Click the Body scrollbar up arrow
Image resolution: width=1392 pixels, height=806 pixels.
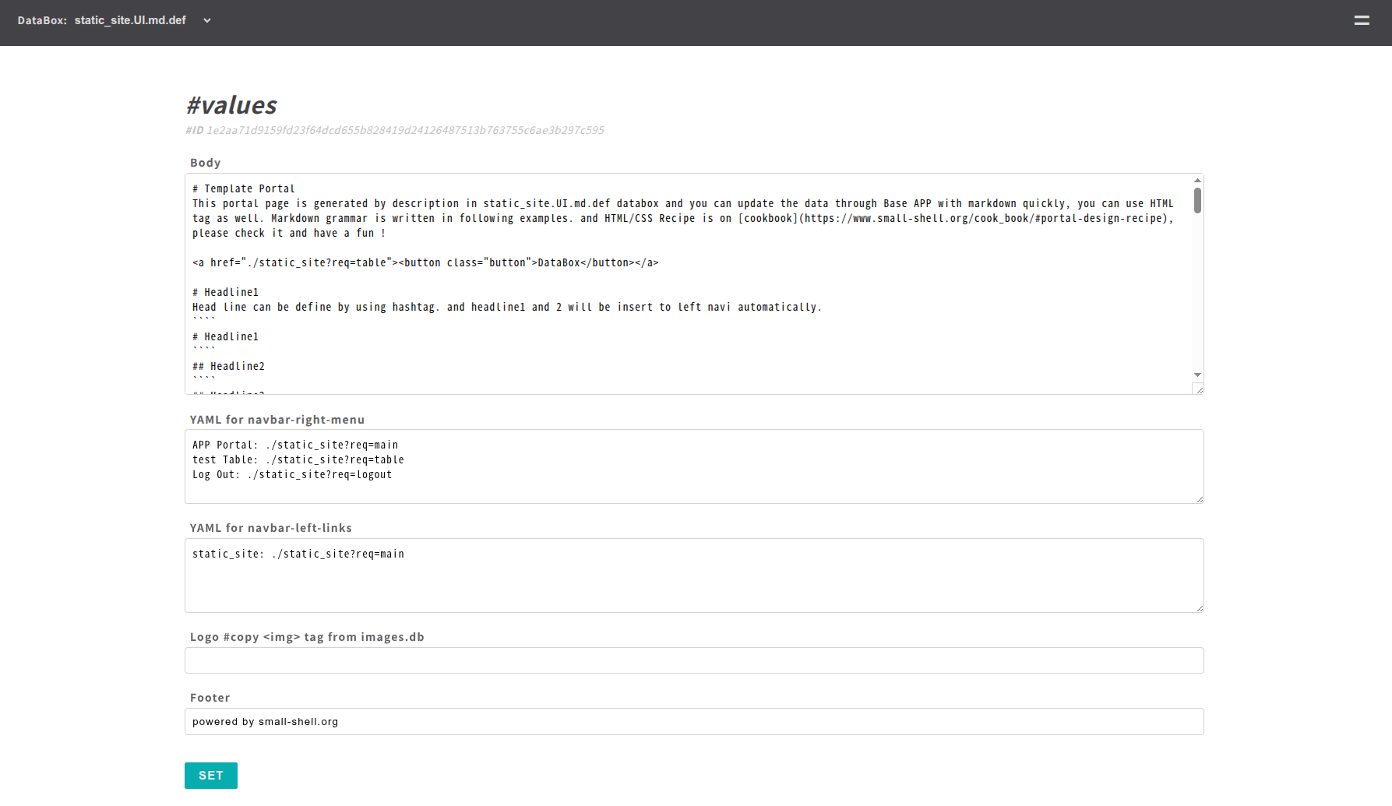click(1198, 180)
